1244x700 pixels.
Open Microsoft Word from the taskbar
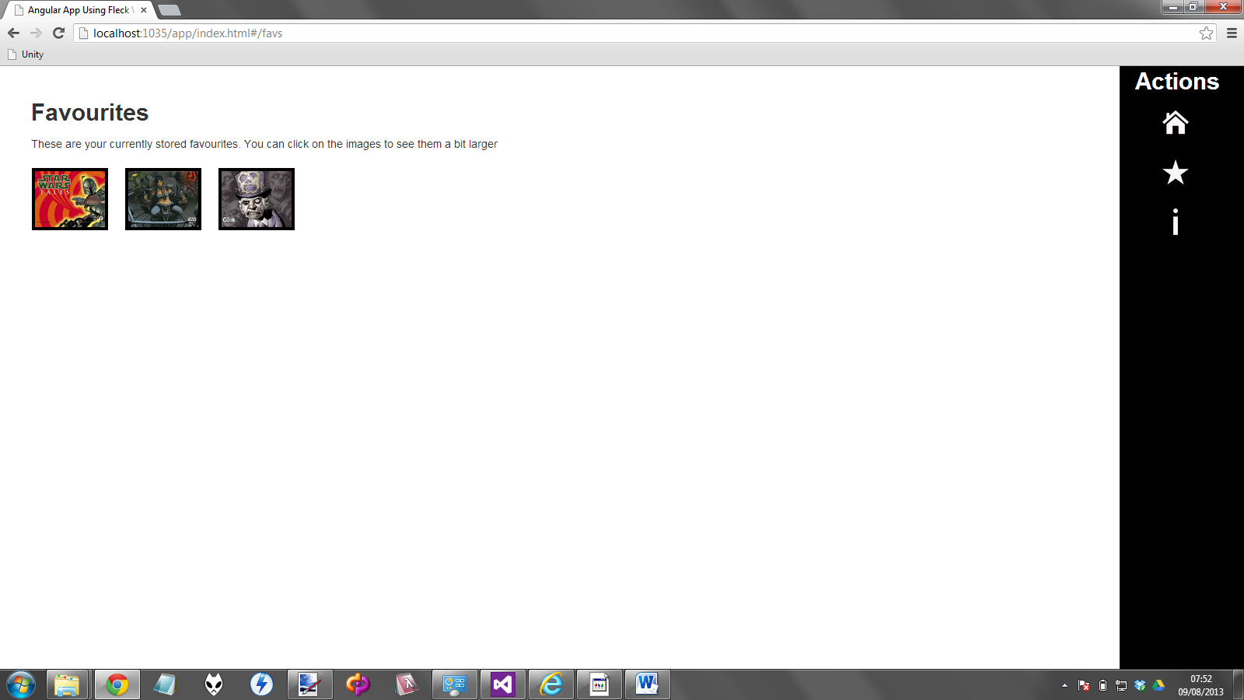[x=647, y=685]
